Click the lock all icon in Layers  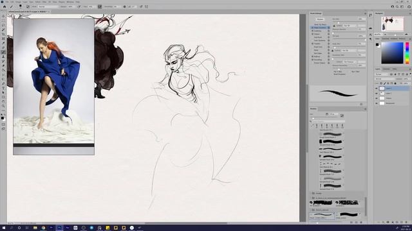pyautogui.click(x=395, y=83)
